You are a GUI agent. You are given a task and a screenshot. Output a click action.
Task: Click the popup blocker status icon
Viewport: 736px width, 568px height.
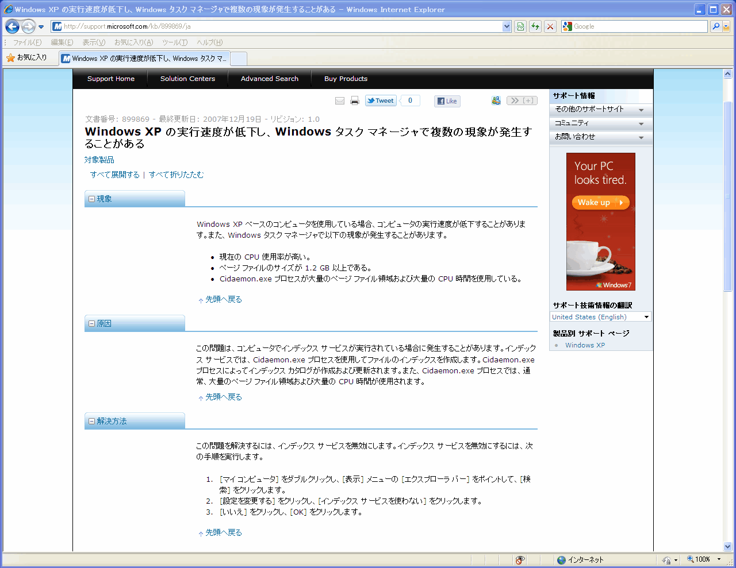[x=520, y=560]
